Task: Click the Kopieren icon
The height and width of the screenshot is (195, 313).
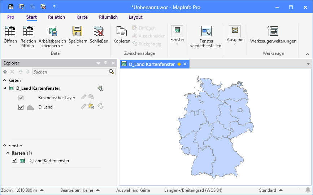Action: click(122, 31)
